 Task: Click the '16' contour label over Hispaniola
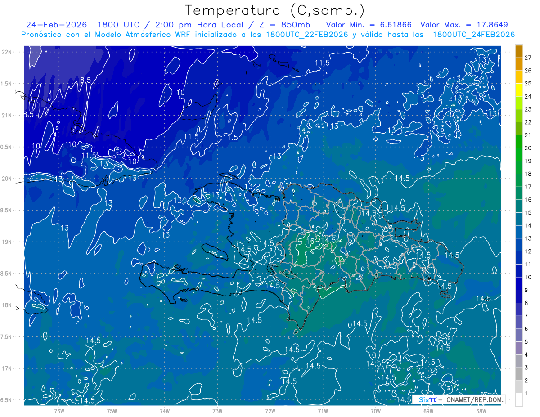(x=310, y=241)
